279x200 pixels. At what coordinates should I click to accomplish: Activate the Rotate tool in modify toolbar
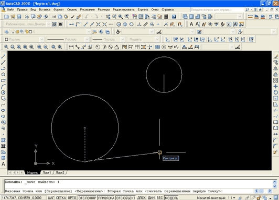(x=275, y=92)
